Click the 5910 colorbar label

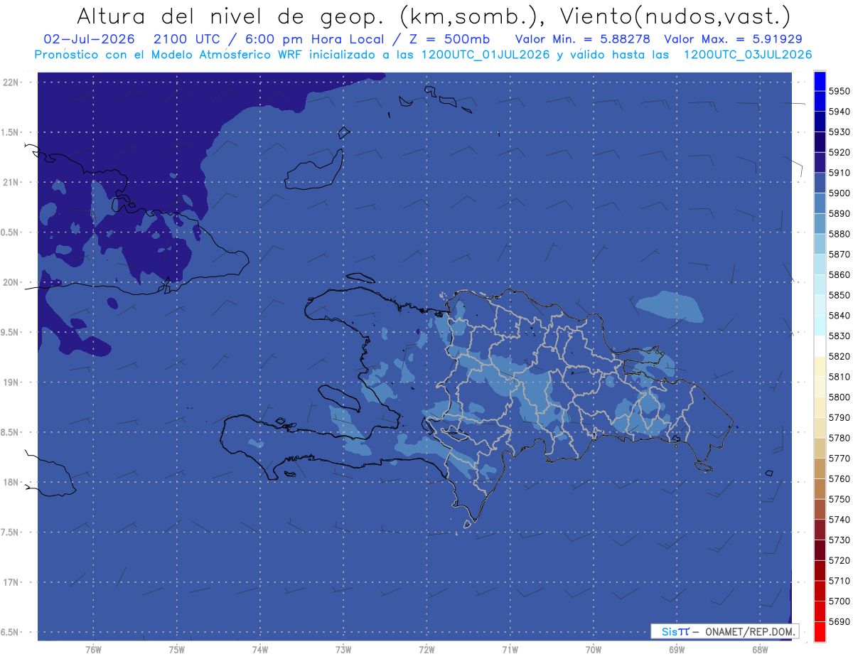click(x=839, y=173)
